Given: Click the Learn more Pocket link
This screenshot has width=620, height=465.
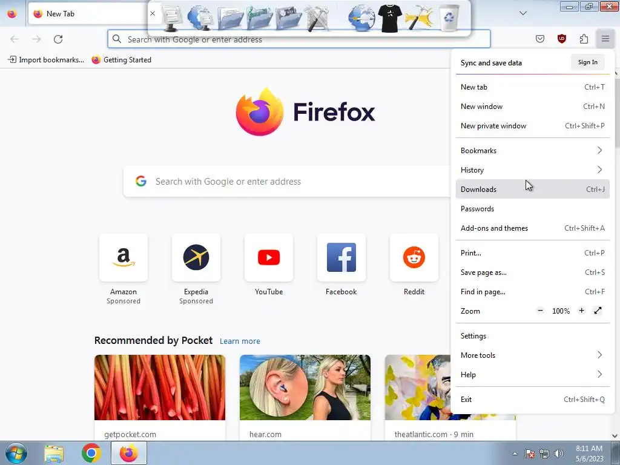Looking at the screenshot, I should tap(240, 341).
